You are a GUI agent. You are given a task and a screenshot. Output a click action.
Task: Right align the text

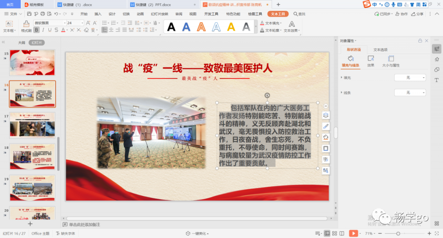[118, 30]
